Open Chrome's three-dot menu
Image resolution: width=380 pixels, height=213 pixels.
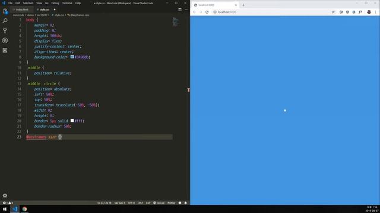(x=376, y=12)
